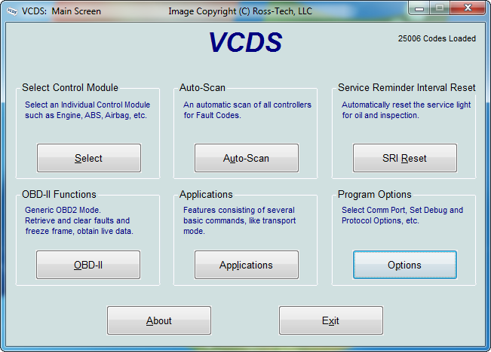The width and height of the screenshot is (491, 352).
Task: Close the VCDS window
Action: click(x=468, y=8)
